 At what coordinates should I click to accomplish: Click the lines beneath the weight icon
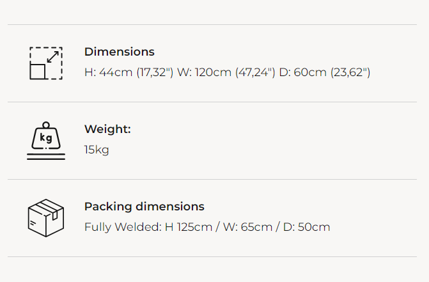(x=46, y=157)
